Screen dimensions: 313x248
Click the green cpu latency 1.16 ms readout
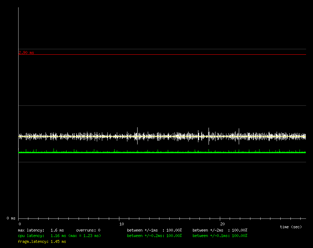tap(42, 236)
